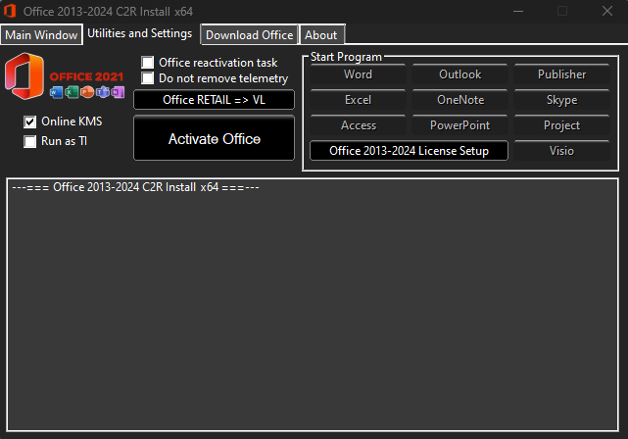The height and width of the screenshot is (439, 628).
Task: Click the Activate Office button
Action: tap(214, 138)
